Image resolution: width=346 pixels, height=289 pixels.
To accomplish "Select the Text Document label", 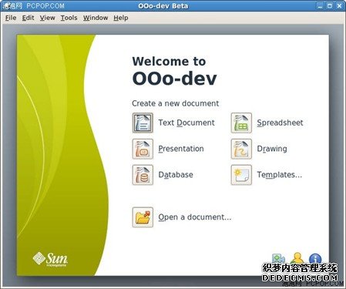I will pyautogui.click(x=186, y=123).
